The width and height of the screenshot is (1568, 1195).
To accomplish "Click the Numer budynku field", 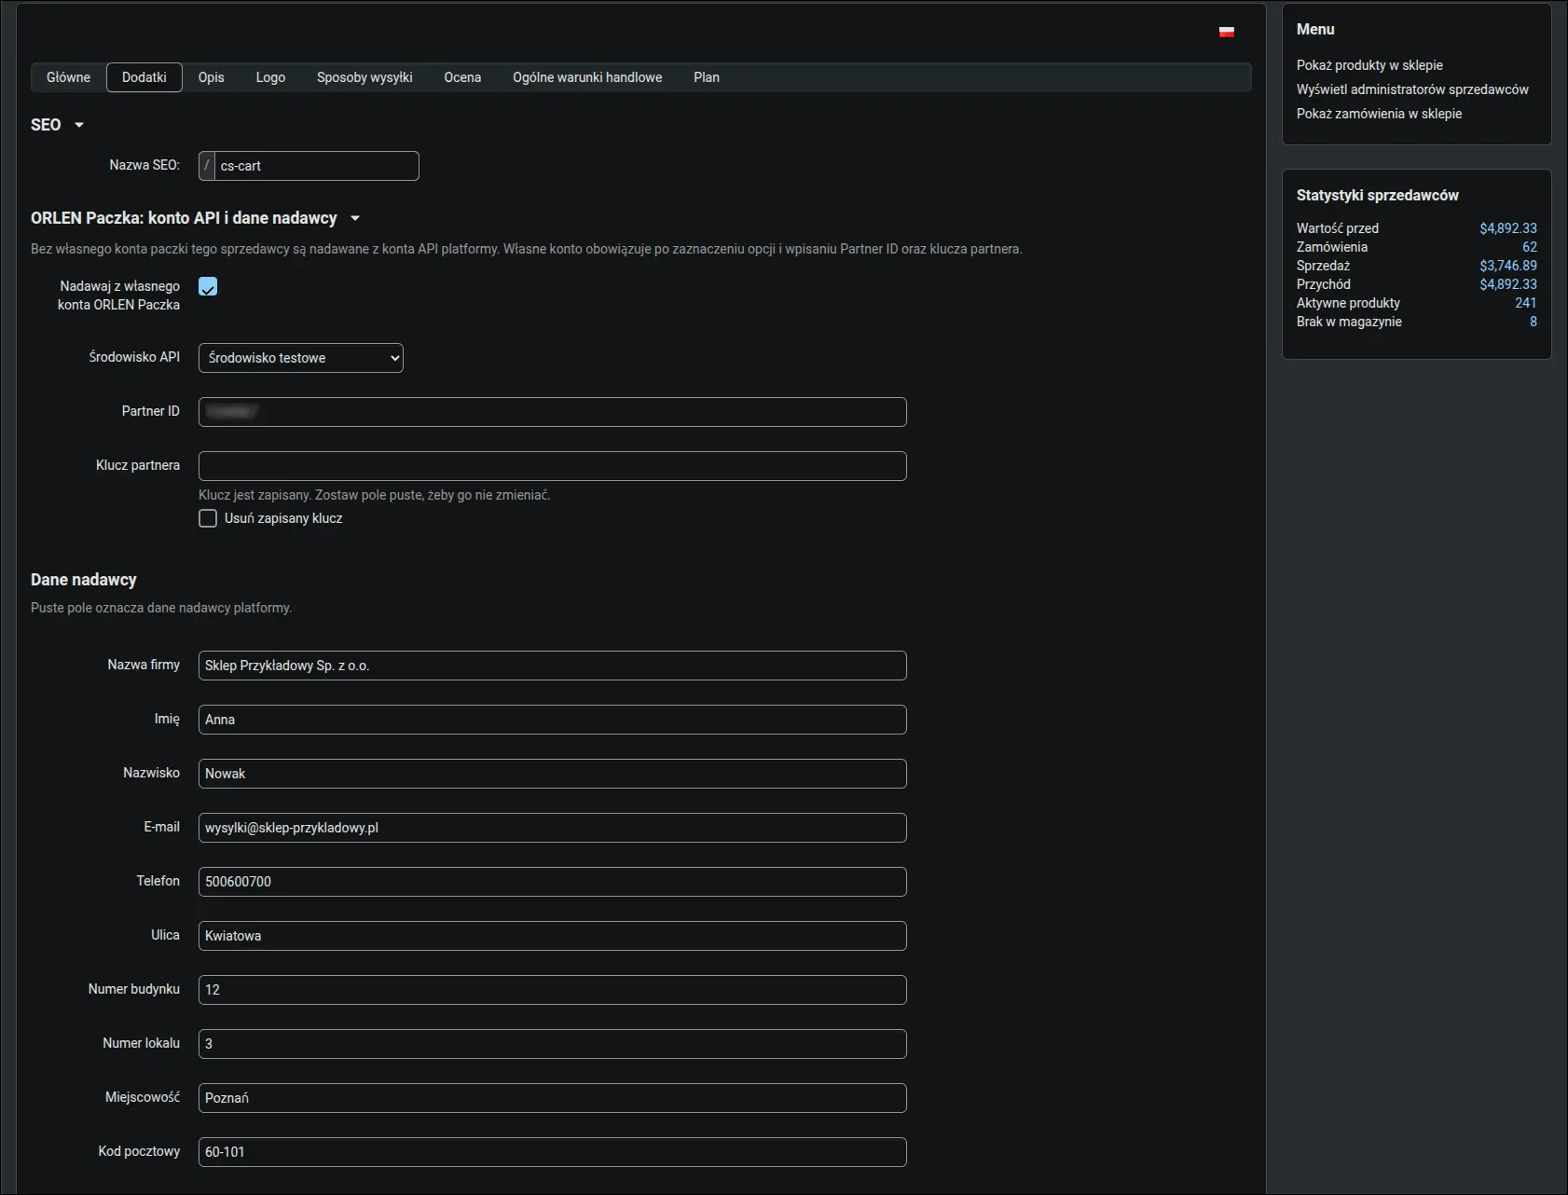I will 553,990.
